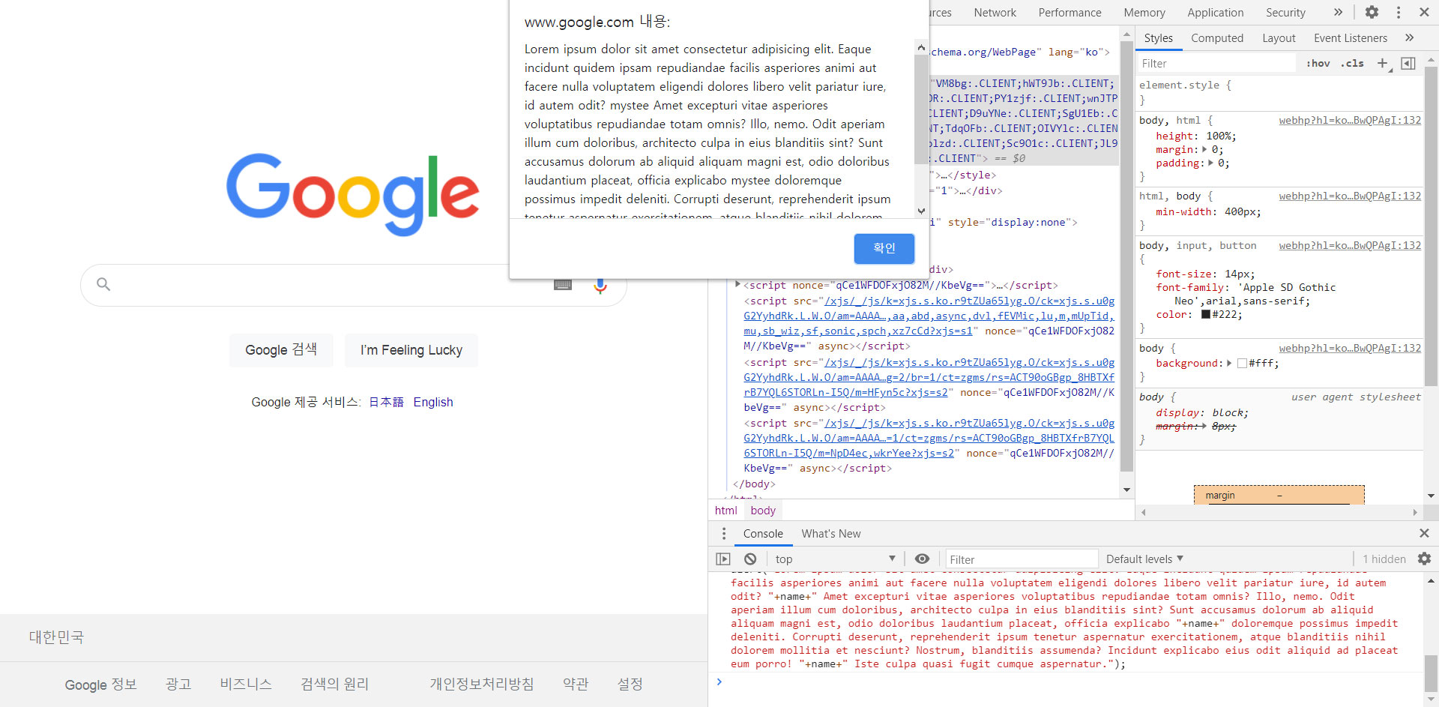Switch to Performance tab
Image resolution: width=1439 pixels, height=707 pixels.
pos(1070,13)
